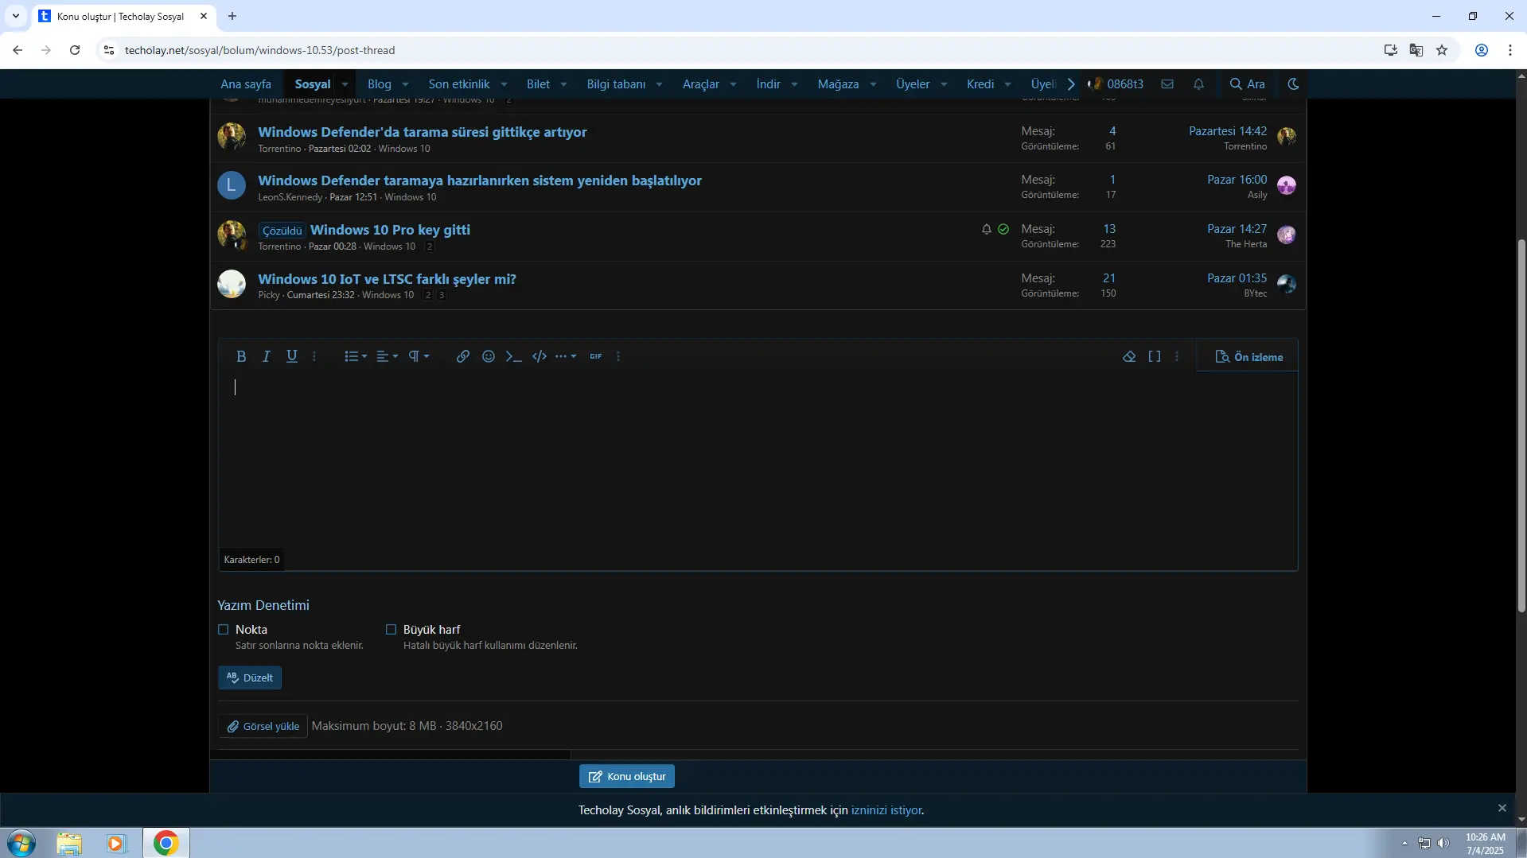This screenshot has width=1527, height=858.
Task: Open the inbox envelope icon
Action: [x=1167, y=83]
